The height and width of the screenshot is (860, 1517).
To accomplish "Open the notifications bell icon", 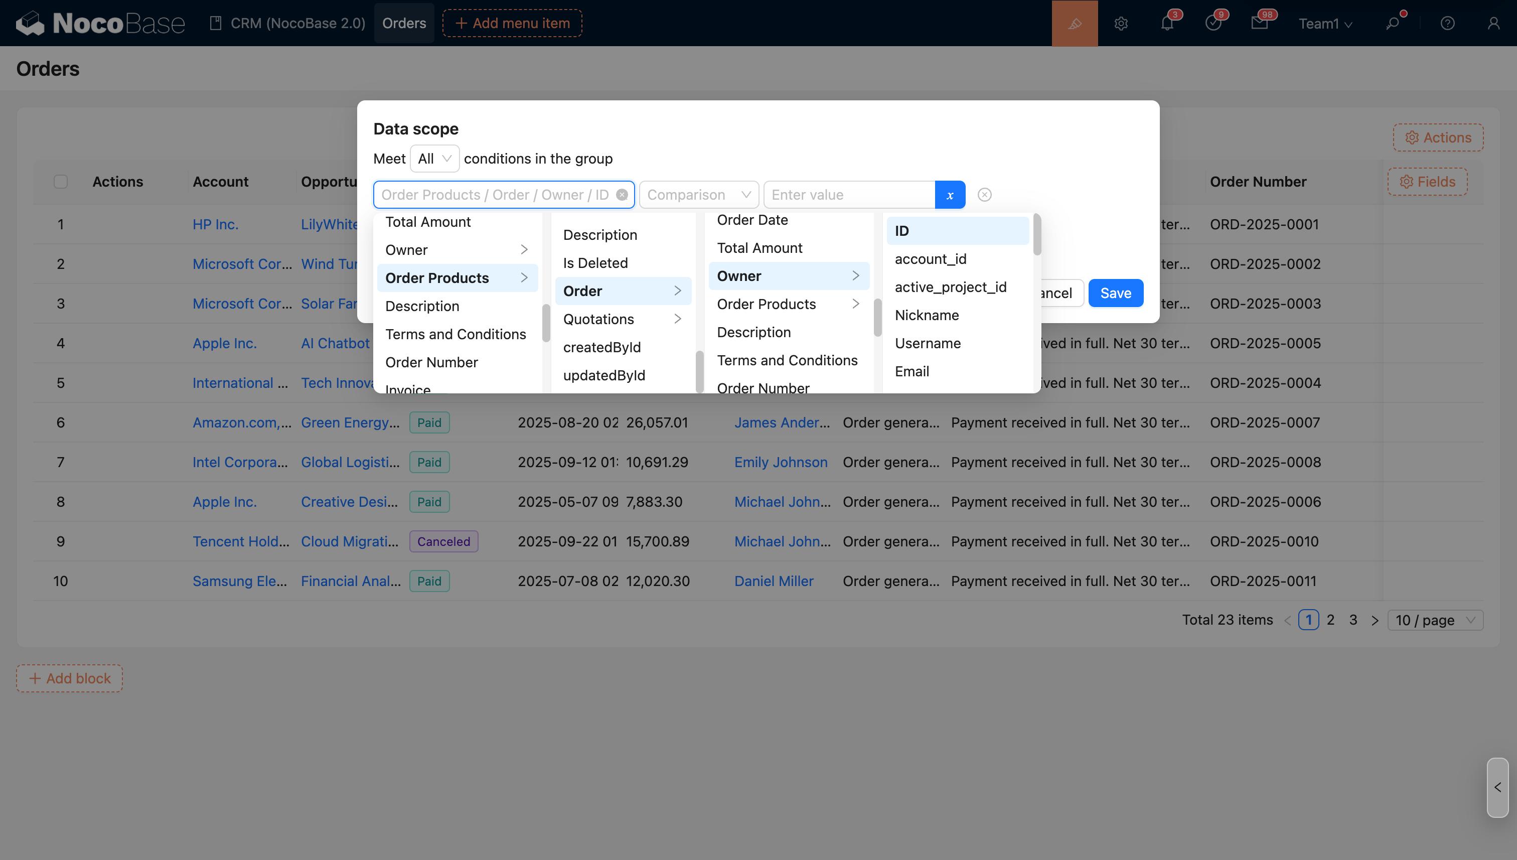I will pos(1167,23).
